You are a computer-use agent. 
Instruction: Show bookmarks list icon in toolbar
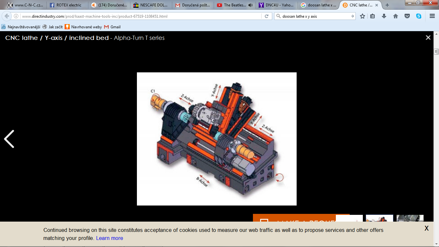point(372,16)
